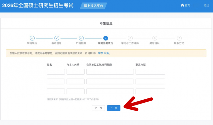Focus the first row 姓名 field
Viewport: 213px width, 125px height.
point(56,72)
